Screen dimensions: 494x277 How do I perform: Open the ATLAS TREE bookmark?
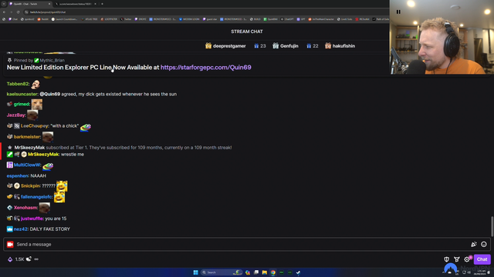point(90,19)
